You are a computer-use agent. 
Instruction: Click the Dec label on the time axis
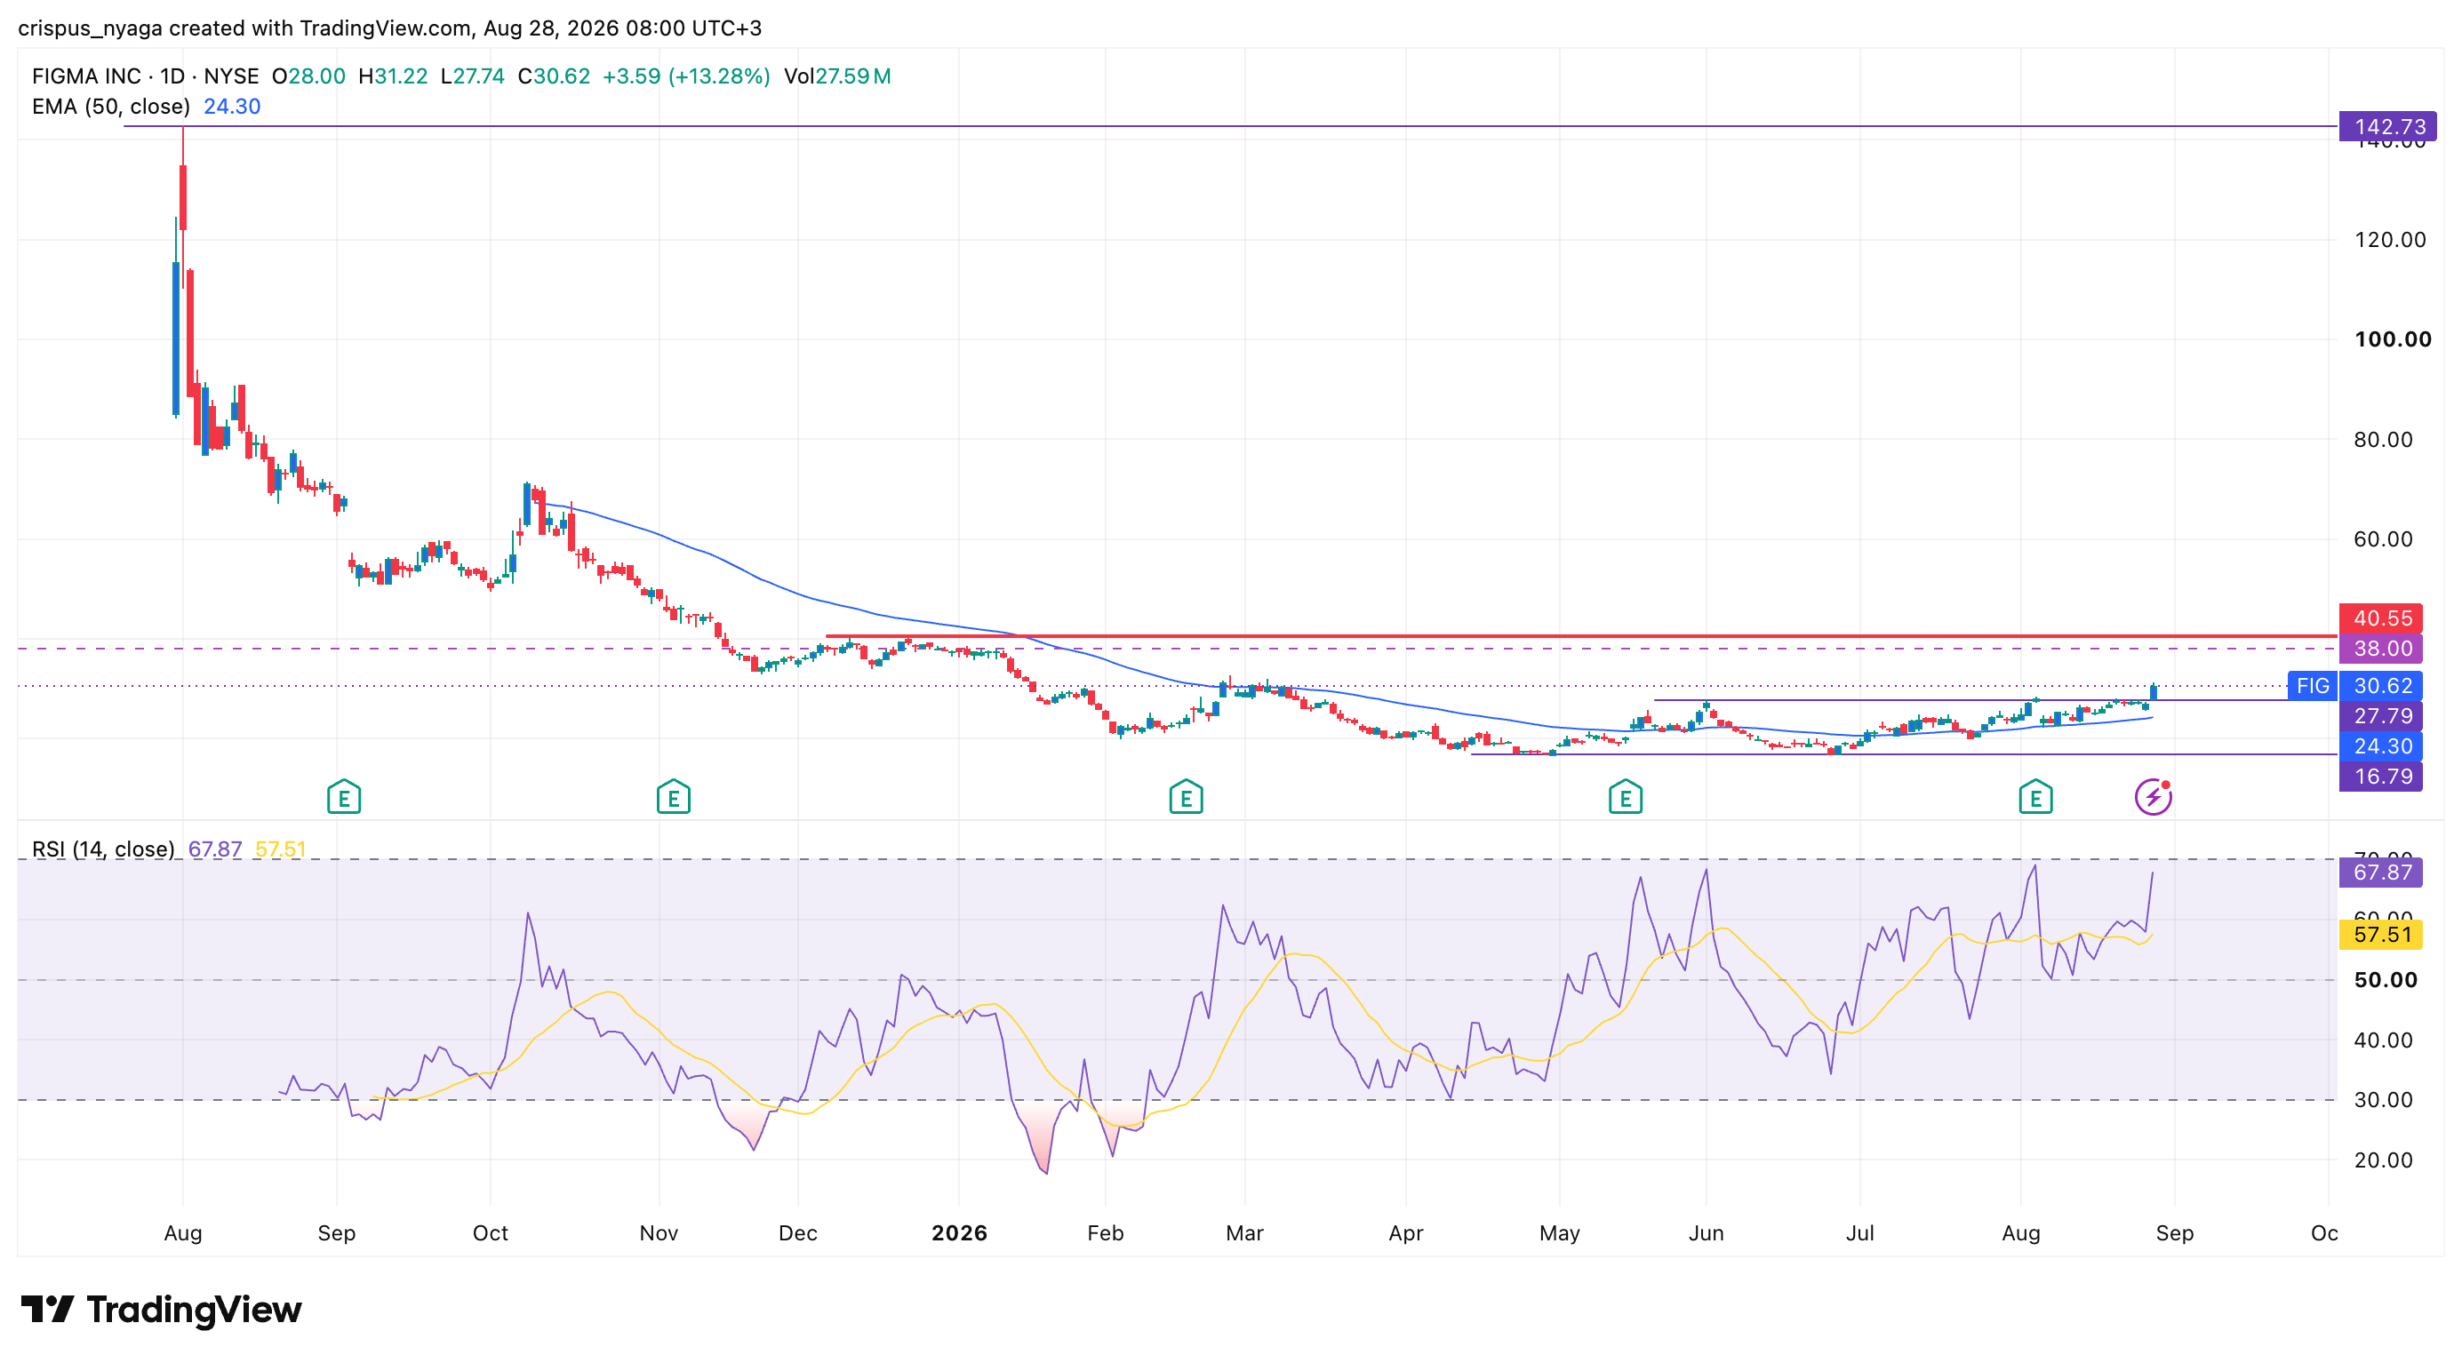coord(798,1233)
